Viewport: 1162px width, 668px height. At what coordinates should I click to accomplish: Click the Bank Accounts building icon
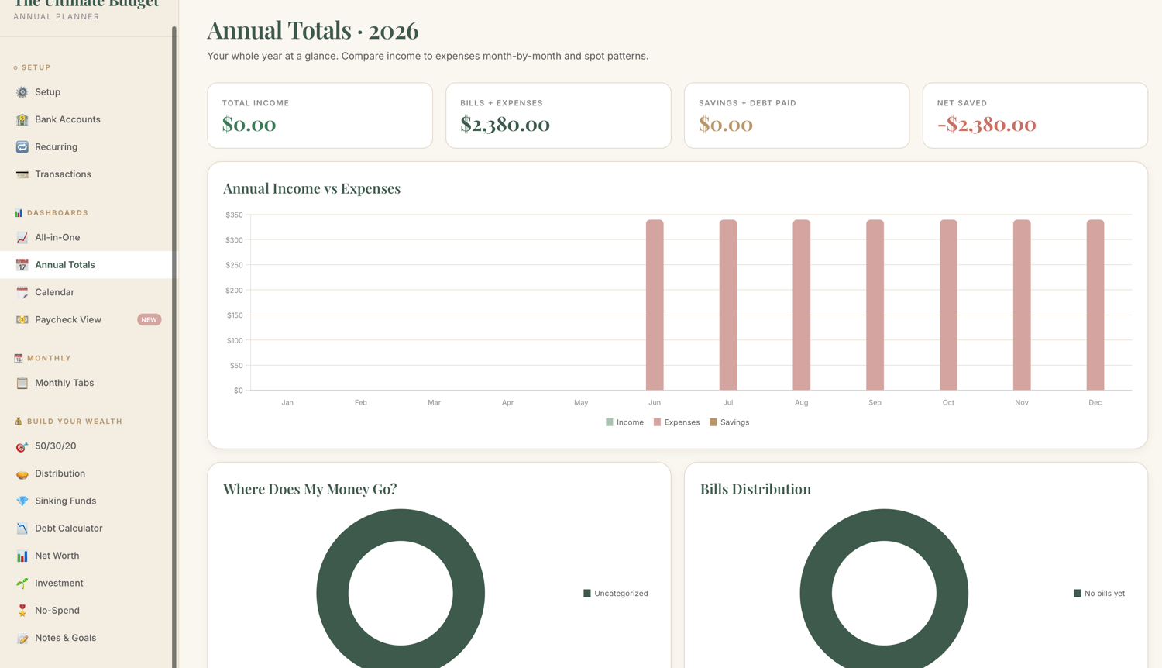22,119
